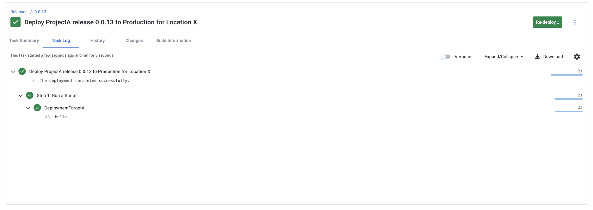Screen dimensions: 593x210
Task: Switch to the Task Summary tab
Action: point(24,40)
